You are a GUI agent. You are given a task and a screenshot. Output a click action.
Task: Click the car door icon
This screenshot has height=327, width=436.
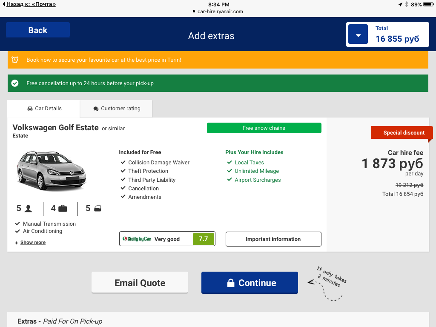(98, 208)
